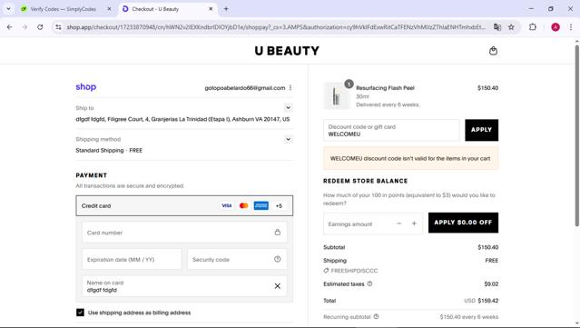Go forward in browser history
Viewport: 580px width, 328px height.
[25, 27]
